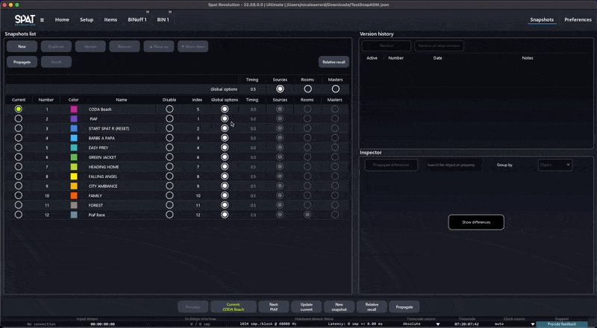Switch to the Setup tab
The height and width of the screenshot is (328, 597).
tap(87, 19)
